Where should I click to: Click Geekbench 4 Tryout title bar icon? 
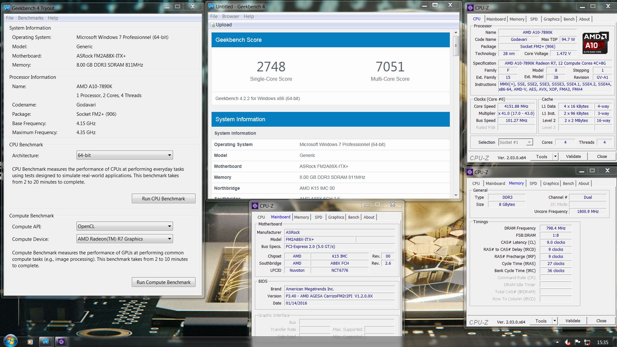pos(7,8)
